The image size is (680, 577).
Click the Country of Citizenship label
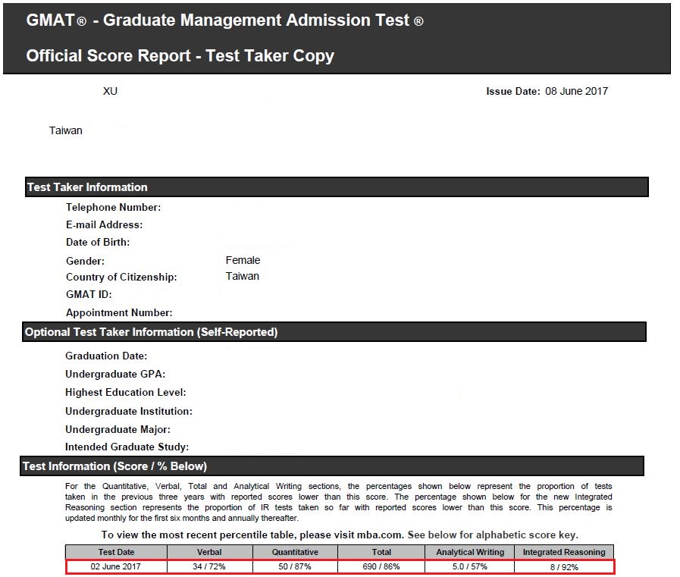(121, 278)
